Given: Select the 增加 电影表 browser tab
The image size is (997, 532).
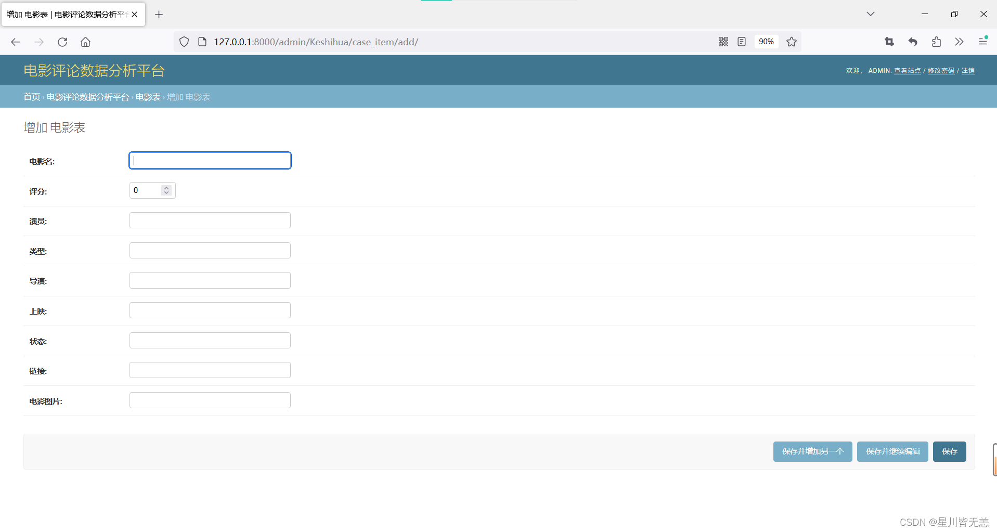Looking at the screenshot, I should click(68, 15).
